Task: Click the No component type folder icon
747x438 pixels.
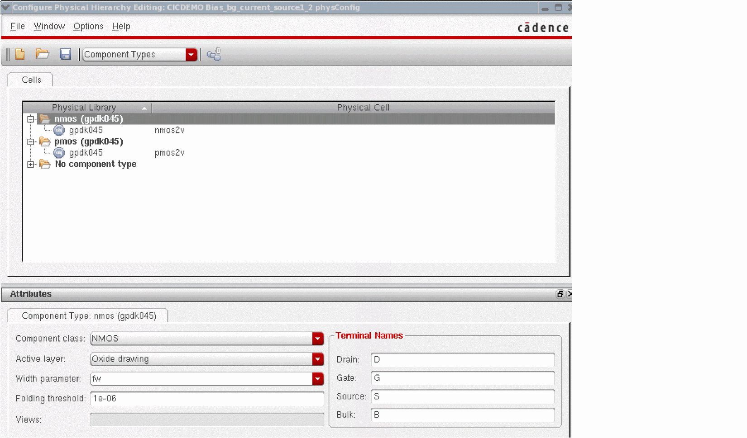Action: point(45,164)
